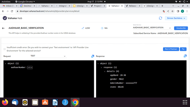Screen dimensions: 190x107
Task: Click the aadhaarNumber value field
Action: 30,67
